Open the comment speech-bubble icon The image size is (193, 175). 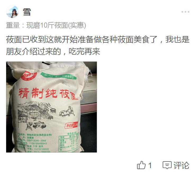(x=167, y=165)
